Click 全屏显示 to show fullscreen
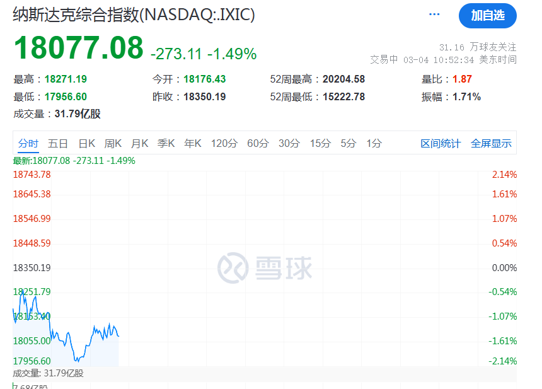 tap(491, 144)
